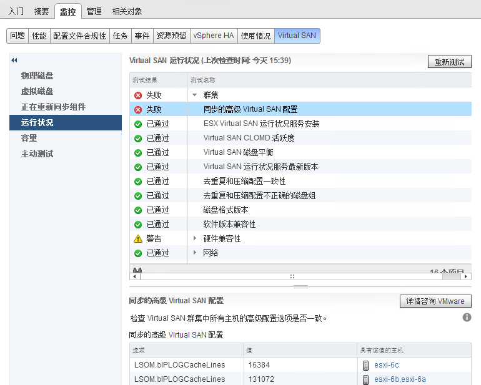Select the 配置文件合规性 sub-tab

tap(80, 36)
